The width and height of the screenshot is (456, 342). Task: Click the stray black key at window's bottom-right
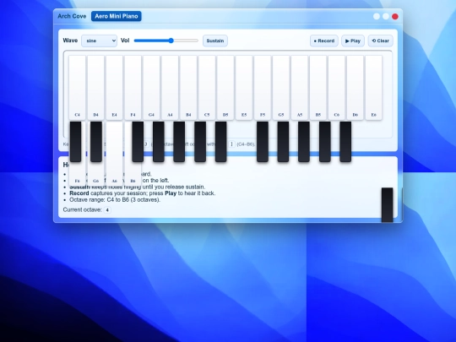388,205
